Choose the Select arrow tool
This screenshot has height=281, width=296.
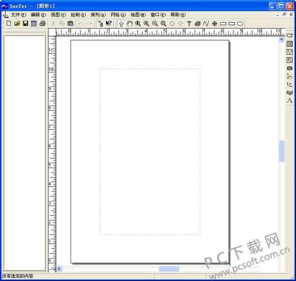pos(121,24)
